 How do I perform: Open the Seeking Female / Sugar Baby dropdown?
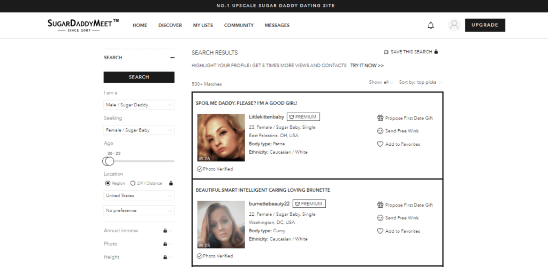coord(139,130)
